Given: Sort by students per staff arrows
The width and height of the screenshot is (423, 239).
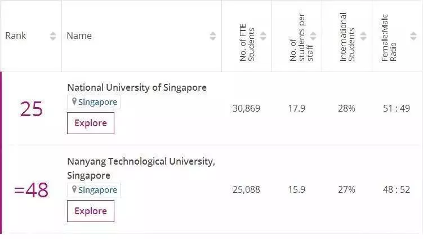Looking at the screenshot, I should click(313, 36).
